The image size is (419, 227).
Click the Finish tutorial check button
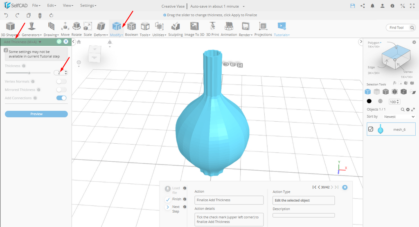[x=168, y=200]
